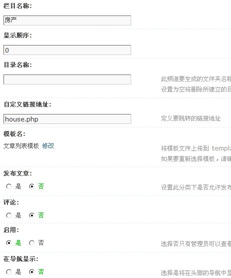Image resolution: width=231 pixels, height=278 pixels.
Task: Click the 是 label under 在导航显示
Action: [18, 272]
